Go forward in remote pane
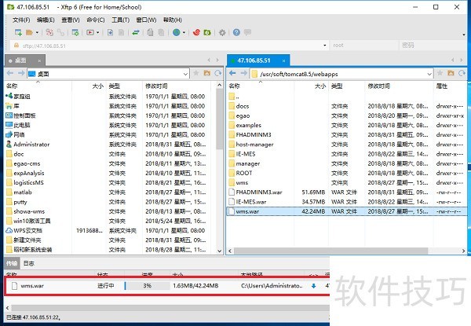This screenshot has width=471, height=326. [x=243, y=73]
